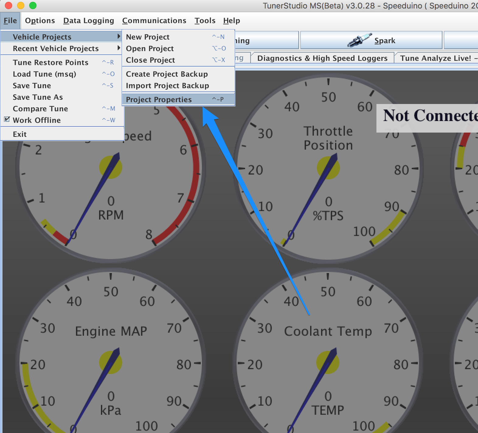This screenshot has height=433, width=478.
Task: Select Open Project
Action: pos(178,48)
